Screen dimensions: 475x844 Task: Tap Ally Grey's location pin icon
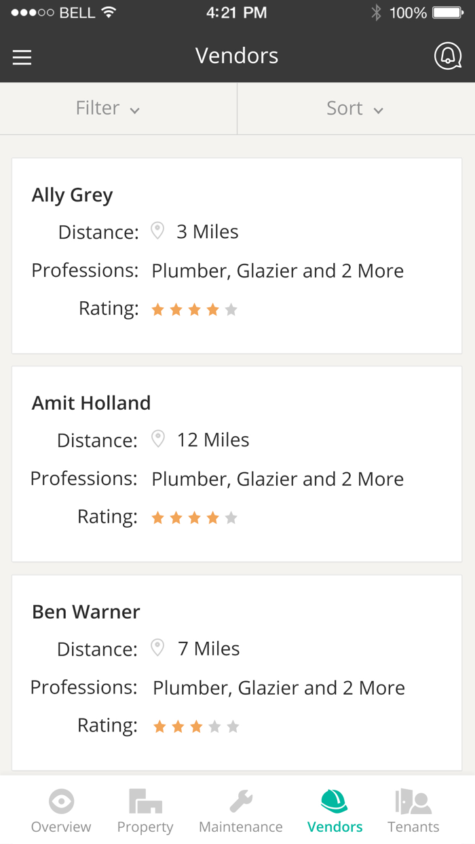coord(157,231)
